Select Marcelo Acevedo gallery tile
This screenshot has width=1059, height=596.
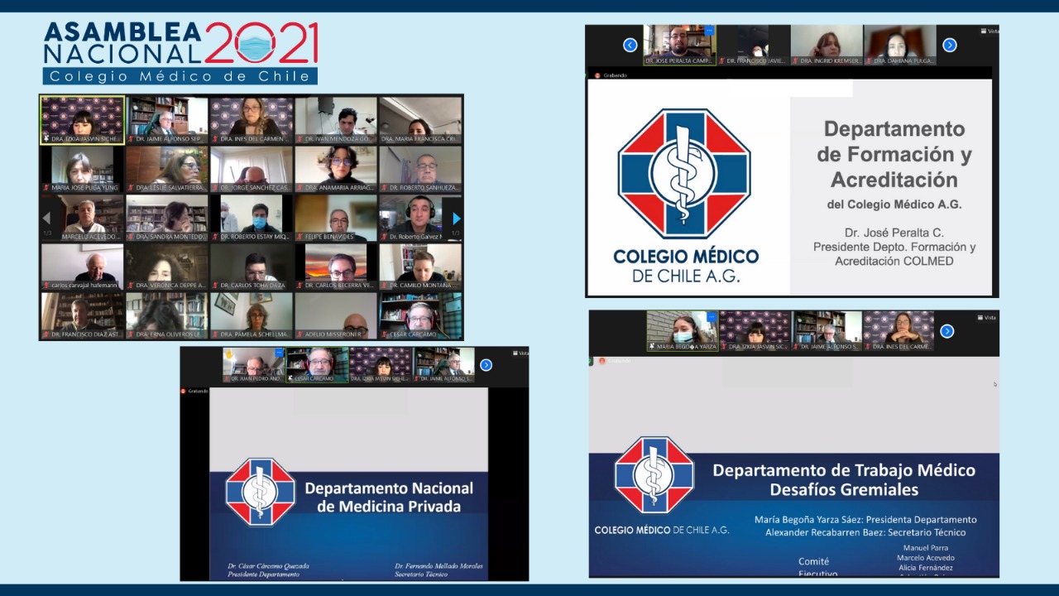coord(83,218)
